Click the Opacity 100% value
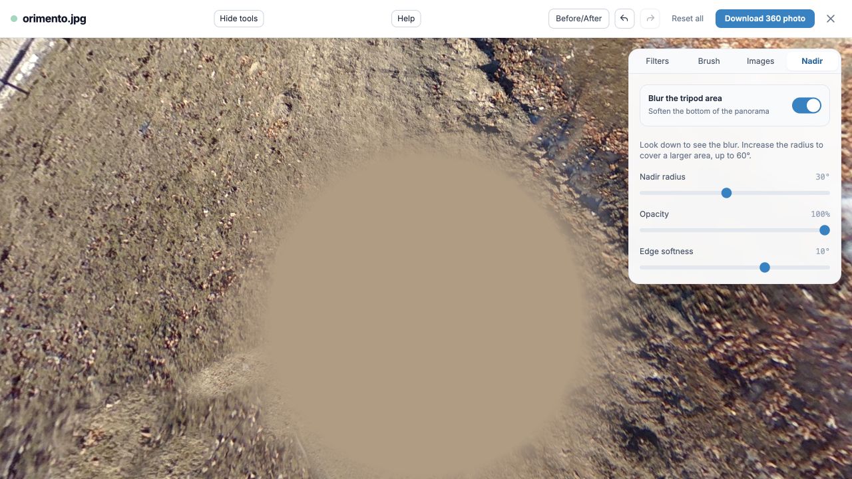Screen dimensions: 852x479 [x=820, y=214]
